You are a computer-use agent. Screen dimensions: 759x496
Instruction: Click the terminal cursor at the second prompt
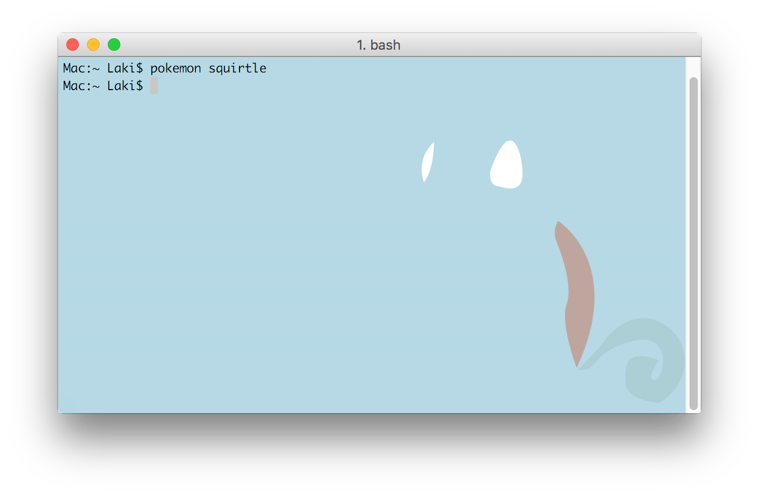154,86
